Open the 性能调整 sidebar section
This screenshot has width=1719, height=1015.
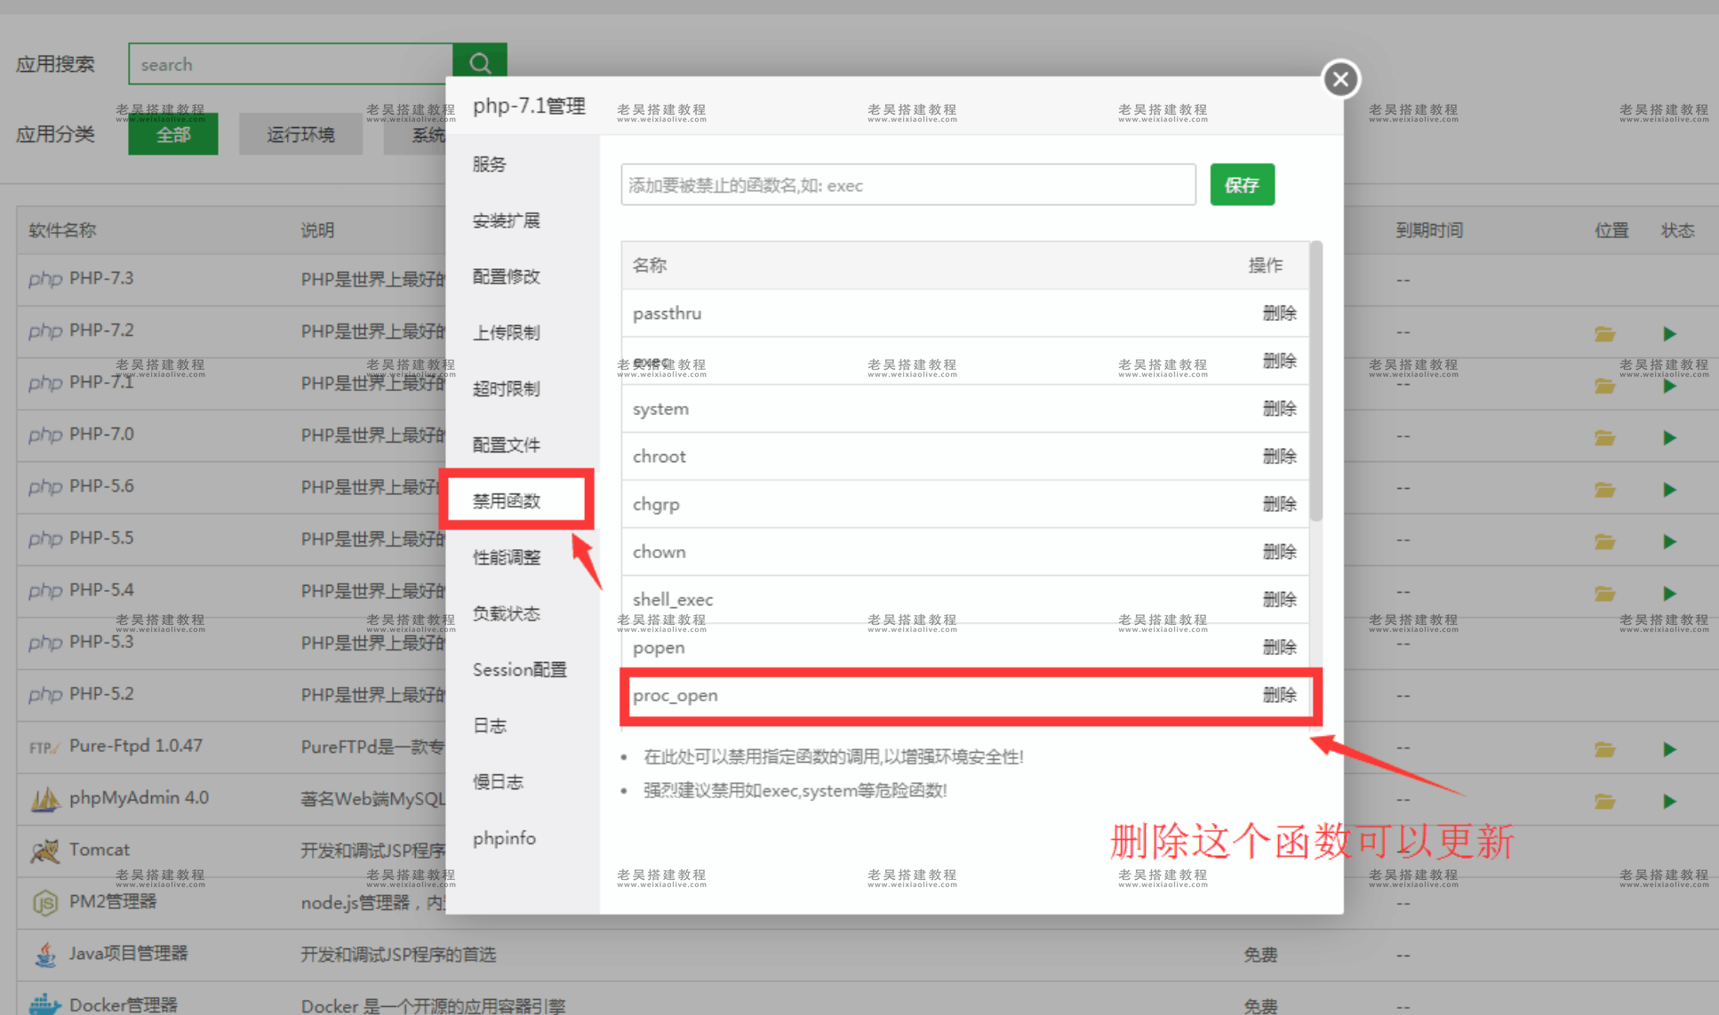coord(505,556)
